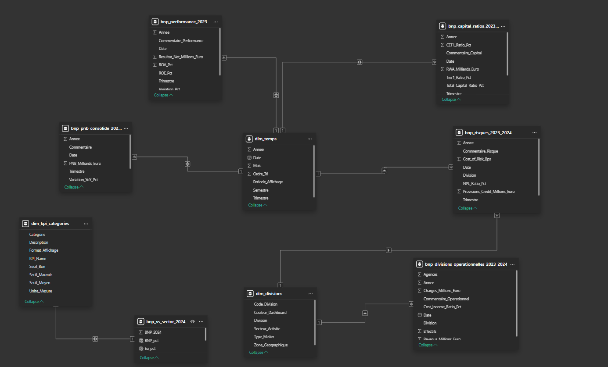Collapse the bnp_vs_sector_2024 table
The height and width of the screenshot is (367, 608).
click(x=149, y=358)
